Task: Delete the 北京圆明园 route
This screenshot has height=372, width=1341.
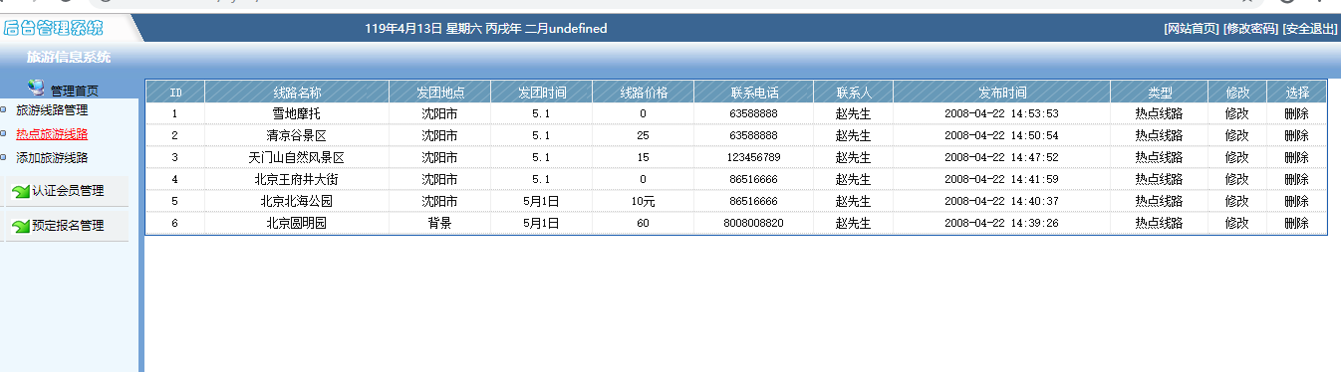Action: (x=1296, y=223)
